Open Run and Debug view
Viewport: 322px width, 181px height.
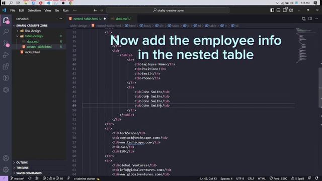click(x=6, y=55)
